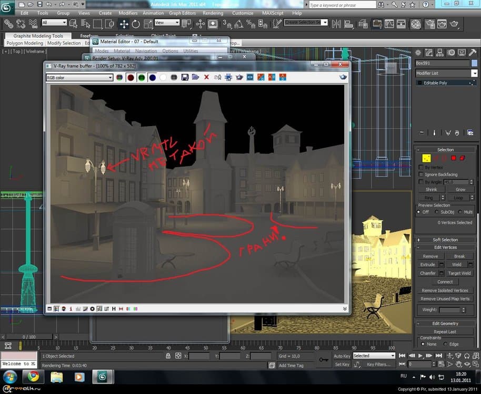
Task: Open the Modifiers menu
Action: (x=128, y=13)
